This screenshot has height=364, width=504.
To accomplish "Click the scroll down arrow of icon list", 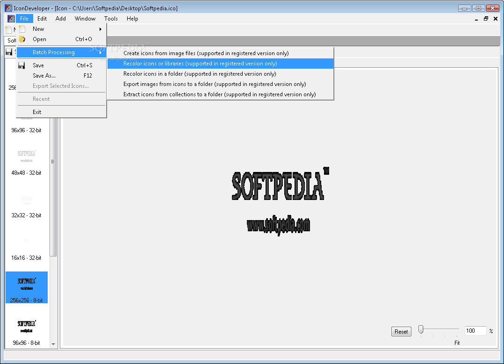I will click(53, 344).
